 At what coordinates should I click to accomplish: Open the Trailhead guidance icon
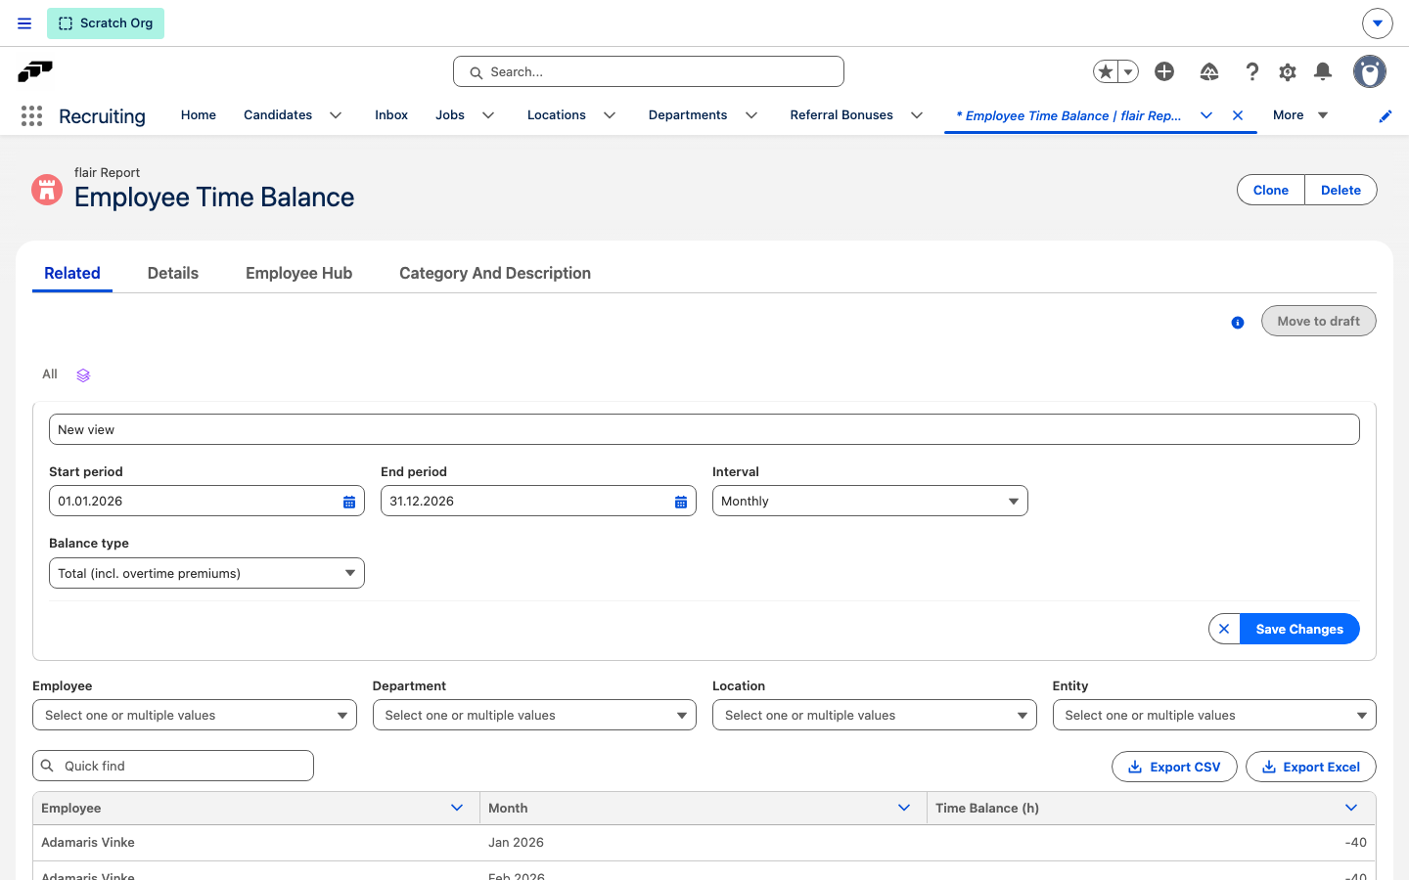pos(1209,71)
